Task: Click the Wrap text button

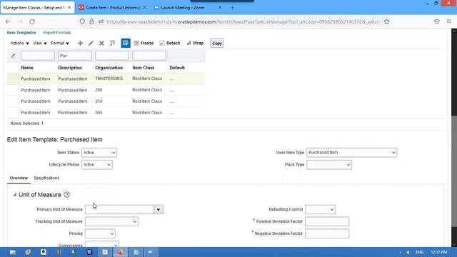Action: tap(195, 43)
